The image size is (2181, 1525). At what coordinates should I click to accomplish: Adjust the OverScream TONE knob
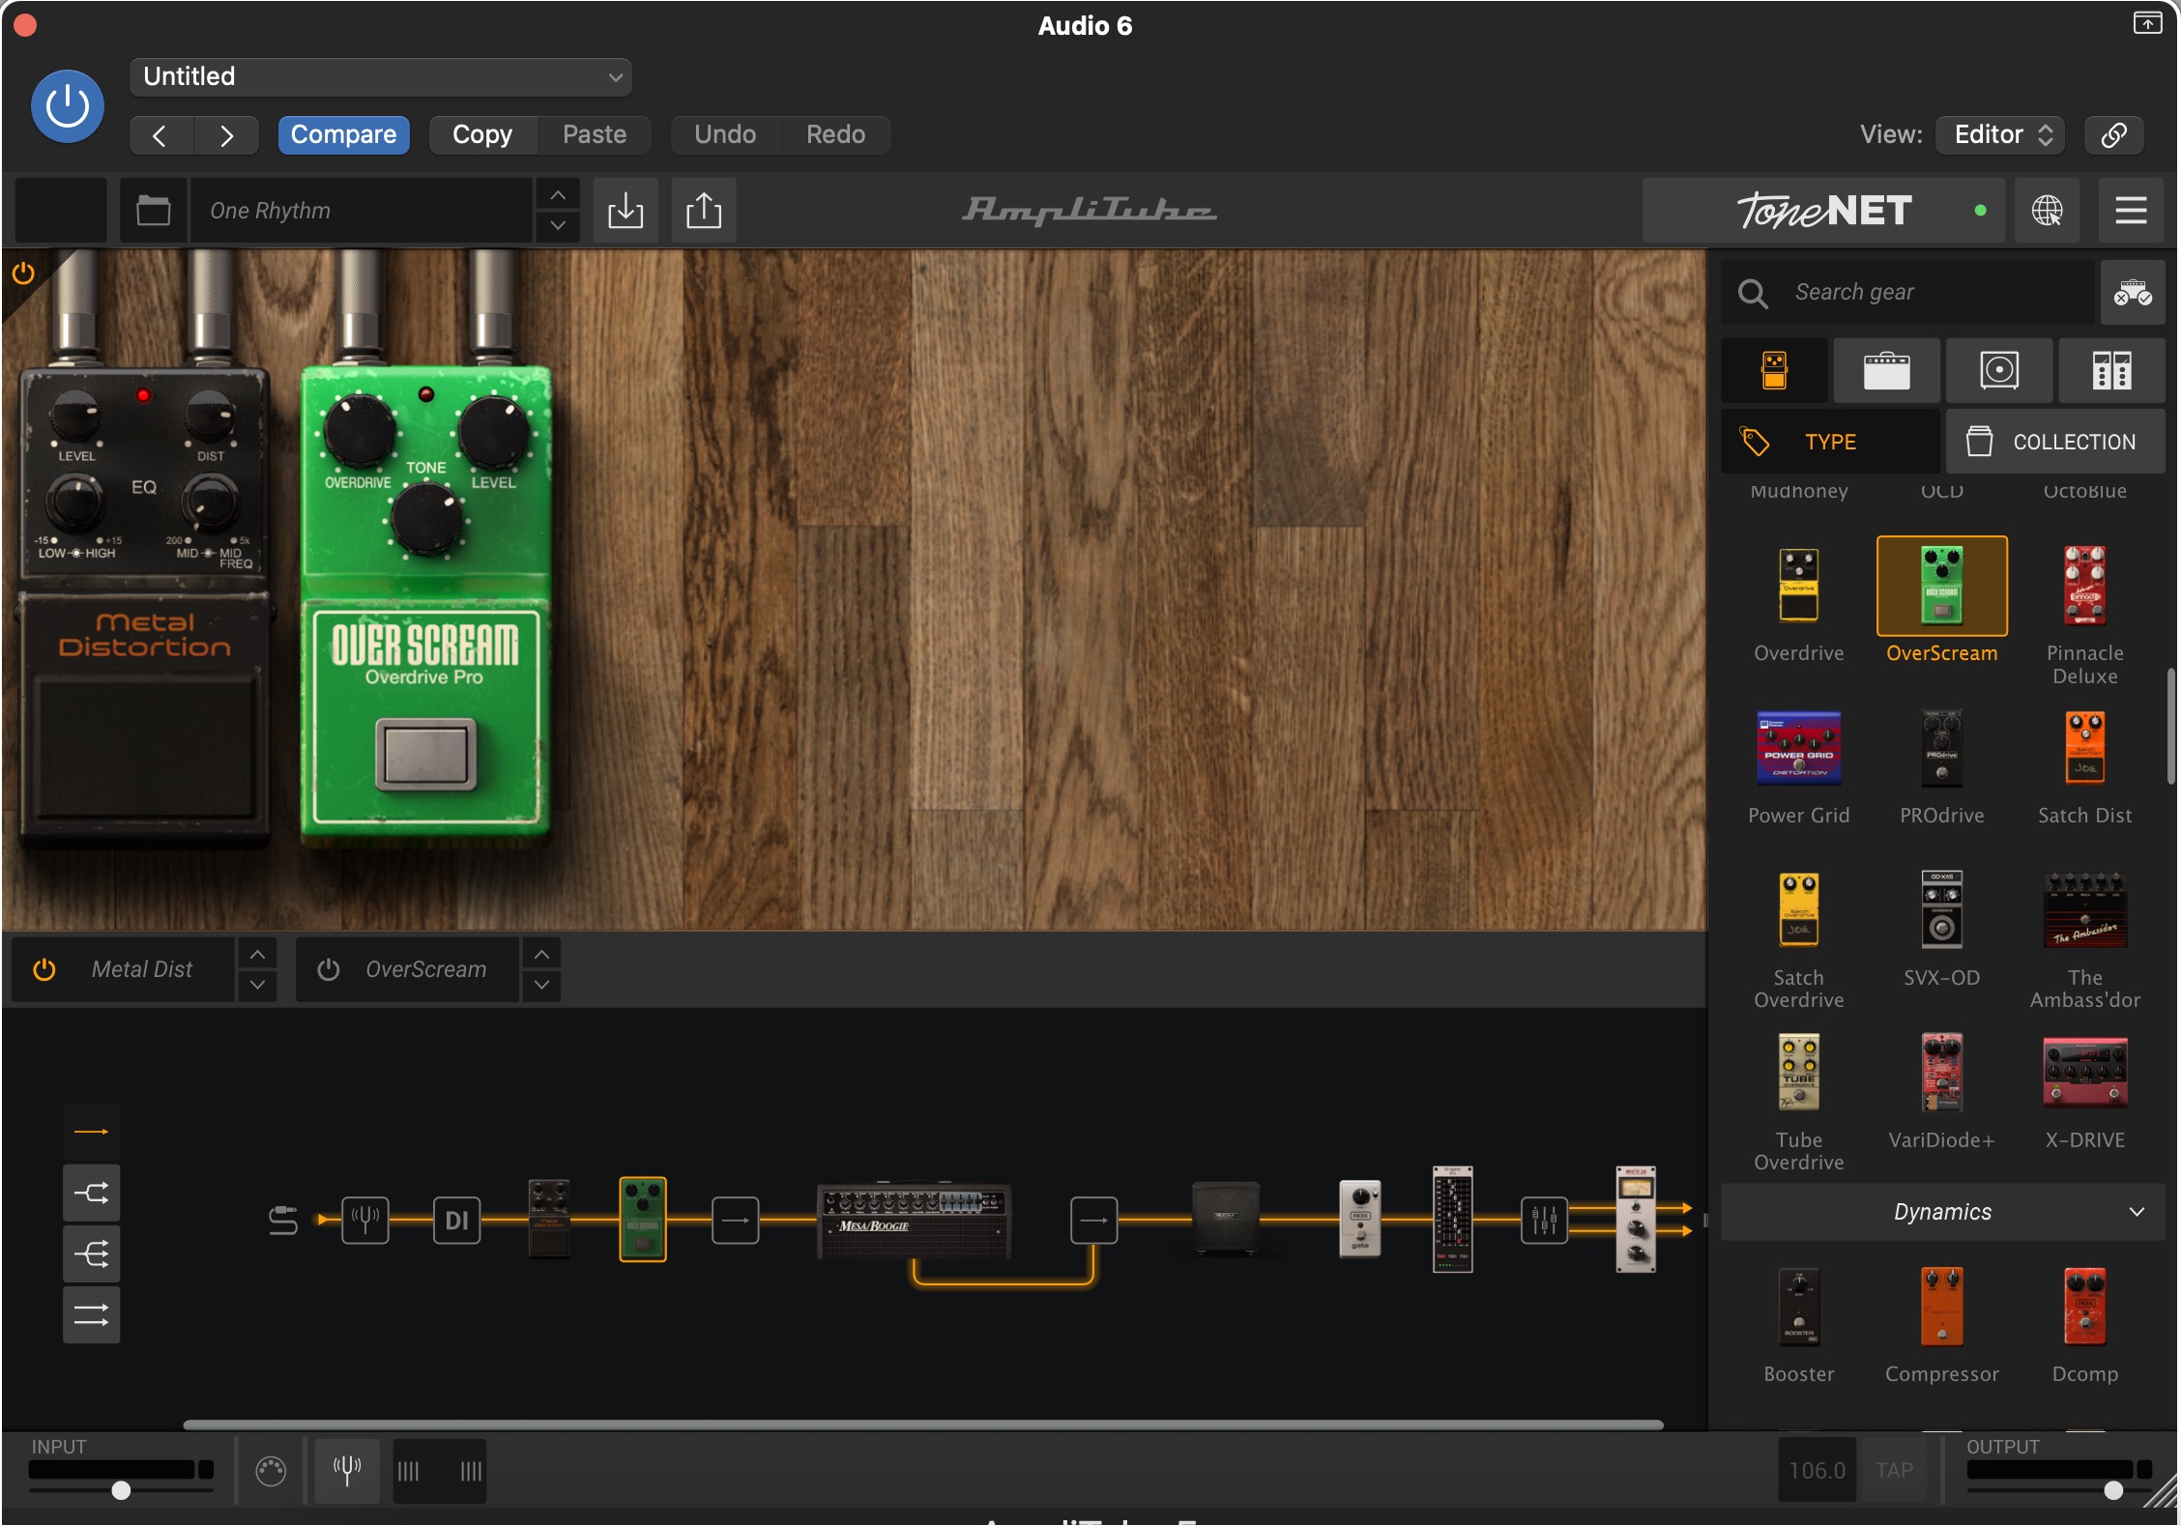click(x=425, y=518)
